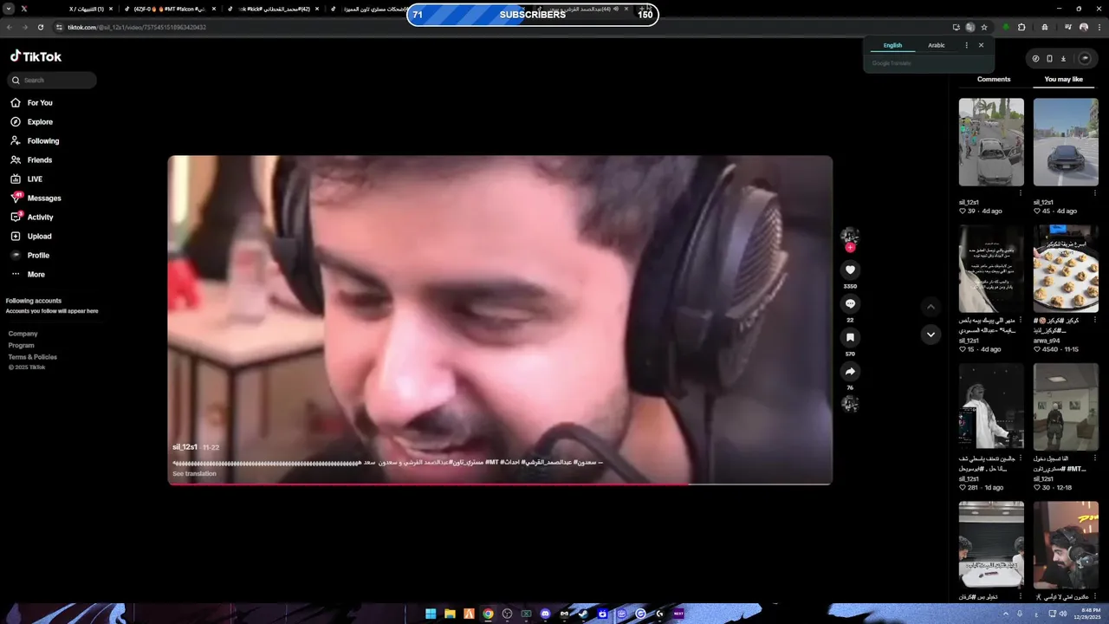Open game thumbnail with 30 likes

click(x=1066, y=406)
